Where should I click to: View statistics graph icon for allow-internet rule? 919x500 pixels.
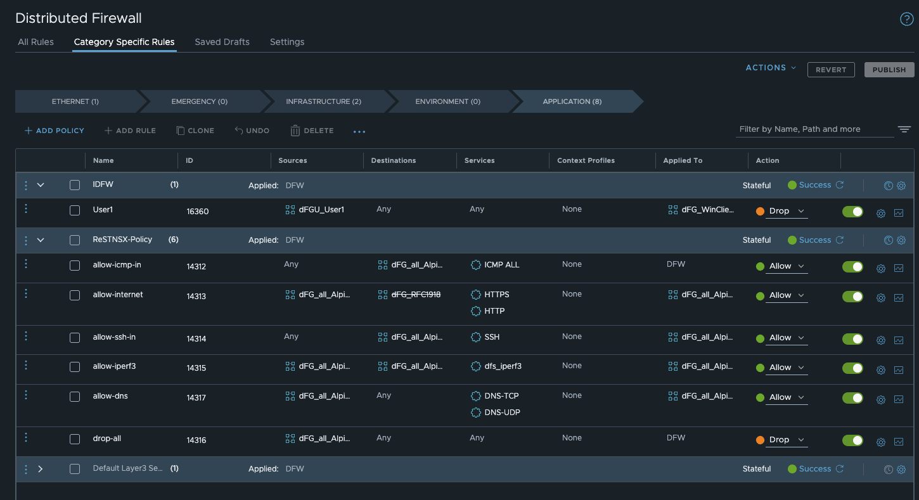point(899,298)
